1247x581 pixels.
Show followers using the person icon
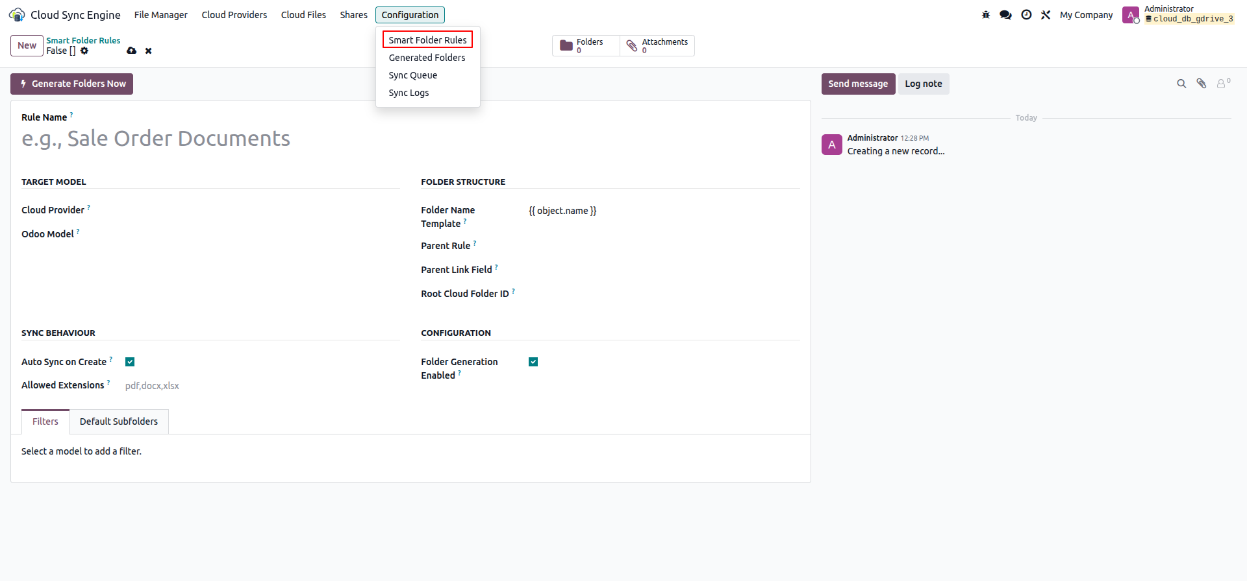pyautogui.click(x=1223, y=84)
